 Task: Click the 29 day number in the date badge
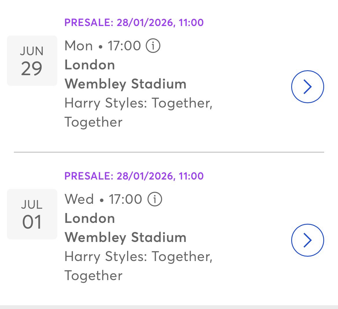coord(32,69)
